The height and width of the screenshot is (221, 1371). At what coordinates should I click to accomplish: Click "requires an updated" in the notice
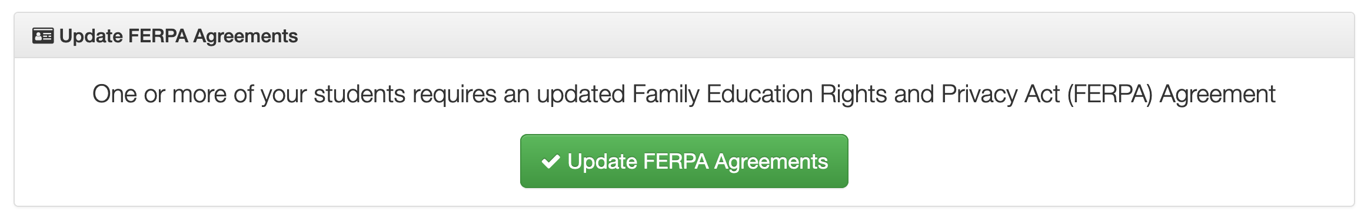[x=518, y=94]
